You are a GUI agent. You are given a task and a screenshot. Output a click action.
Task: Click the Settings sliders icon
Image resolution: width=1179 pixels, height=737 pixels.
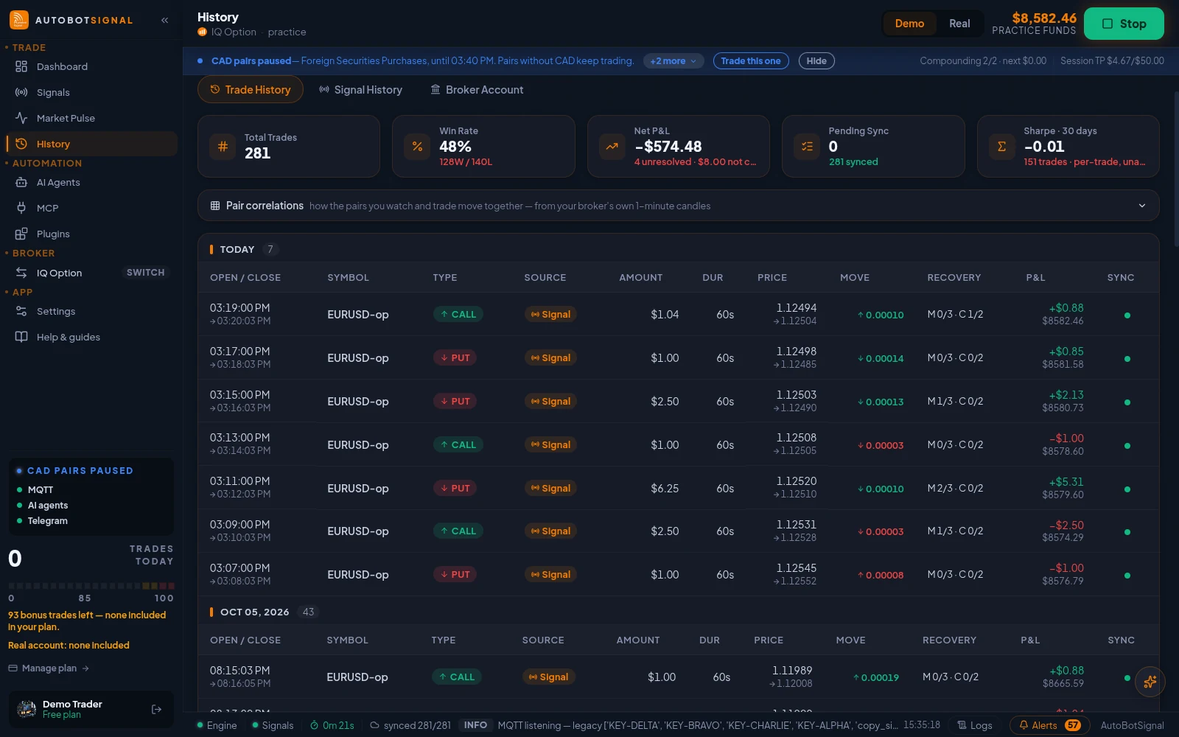click(x=21, y=311)
